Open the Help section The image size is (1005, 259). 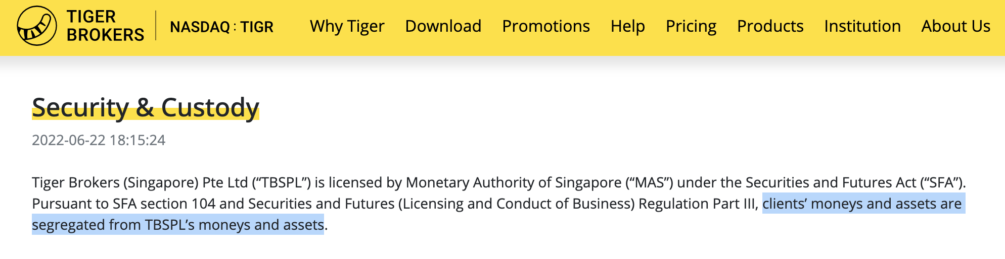coord(628,26)
